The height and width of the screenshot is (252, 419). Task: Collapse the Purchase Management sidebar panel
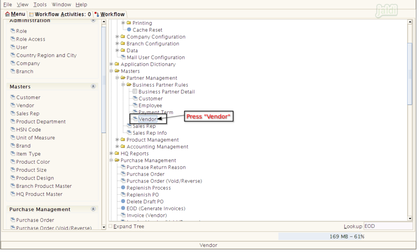tap(93, 209)
